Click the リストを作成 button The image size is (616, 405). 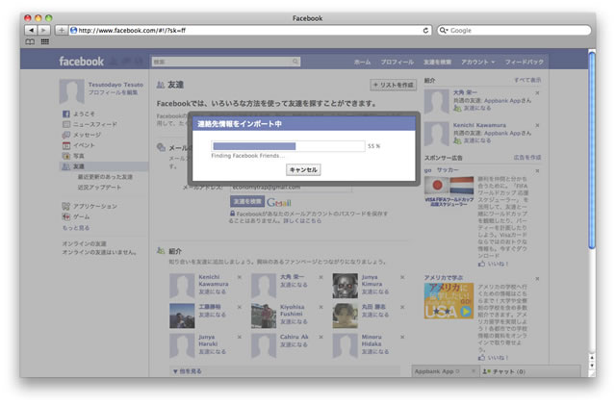(x=394, y=85)
